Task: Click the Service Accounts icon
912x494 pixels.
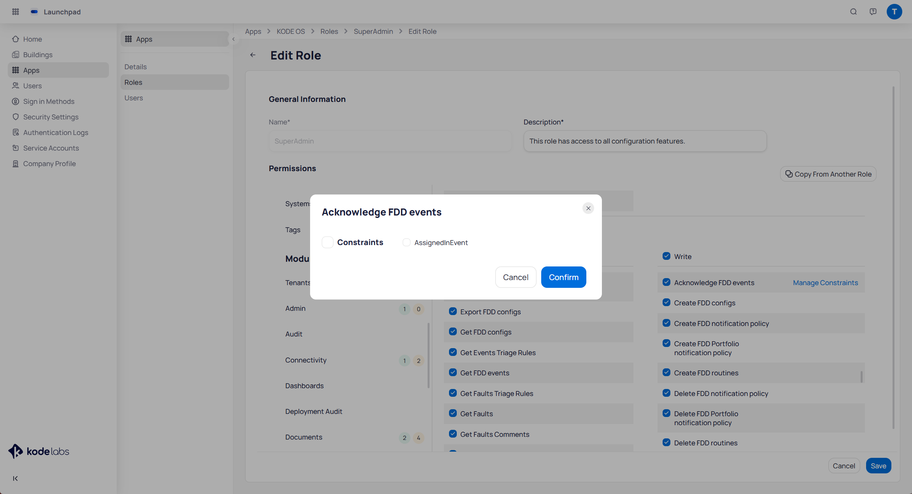Action: coord(16,148)
